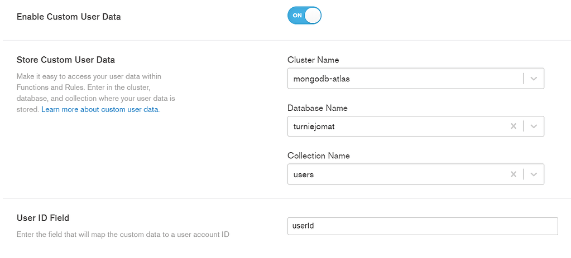The image size is (571, 258).
Task: Toggle the Enable Custom User Data switch
Action: point(304,16)
